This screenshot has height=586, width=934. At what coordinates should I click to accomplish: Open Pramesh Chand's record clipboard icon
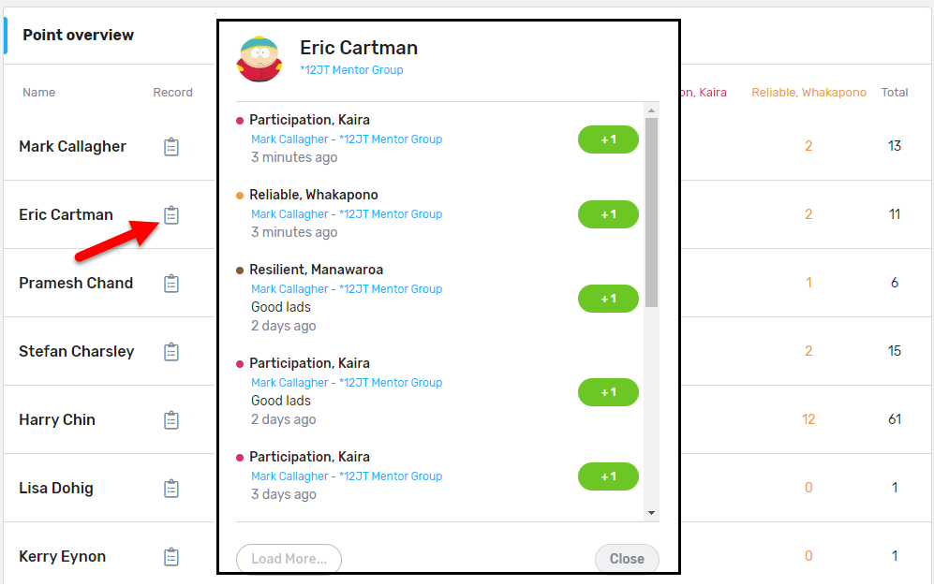(x=170, y=284)
